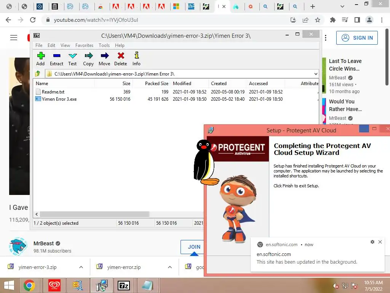Viewport: 390px width, 293px height.
Task: Click YouTube SIGN IN button
Action: (x=357, y=38)
